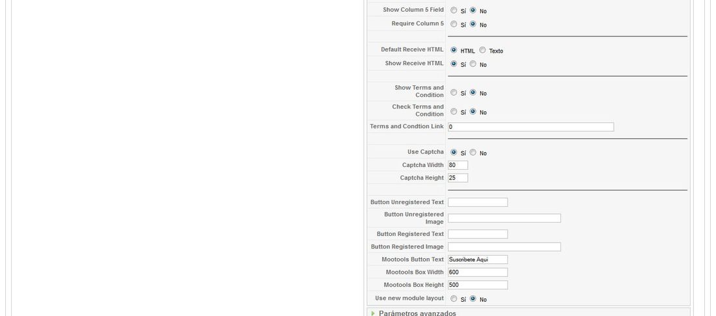Screen dimensions: 716x316
Task: Choose Texto for Default Receive HTML
Action: pos(482,50)
